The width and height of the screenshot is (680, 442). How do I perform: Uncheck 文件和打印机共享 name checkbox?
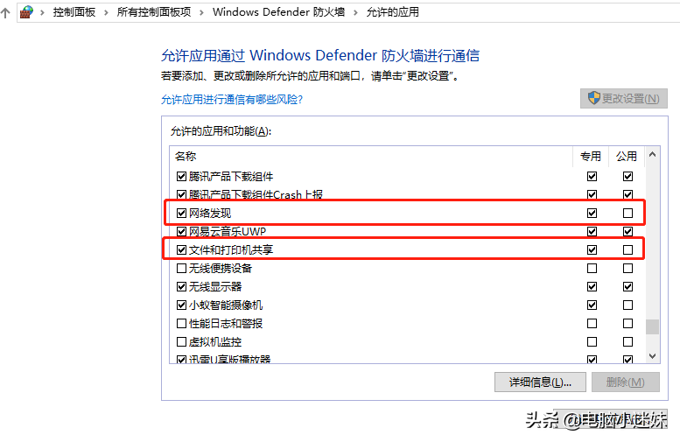pyautogui.click(x=182, y=249)
